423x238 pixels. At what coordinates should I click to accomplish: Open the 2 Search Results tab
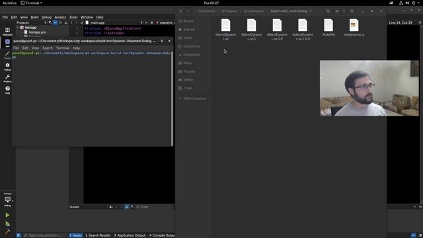[98, 235]
